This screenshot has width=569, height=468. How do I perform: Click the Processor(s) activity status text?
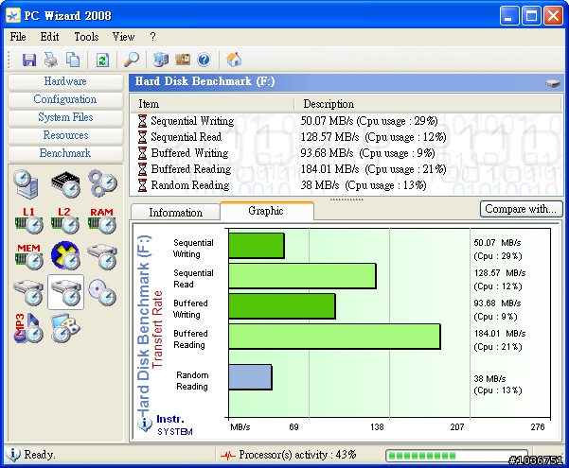point(297,455)
